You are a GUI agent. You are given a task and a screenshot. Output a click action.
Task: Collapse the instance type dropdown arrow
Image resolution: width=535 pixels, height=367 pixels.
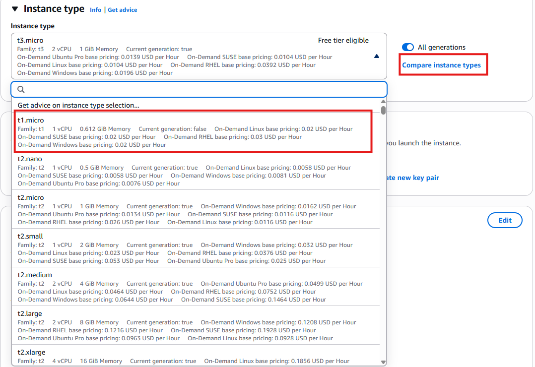pos(377,56)
